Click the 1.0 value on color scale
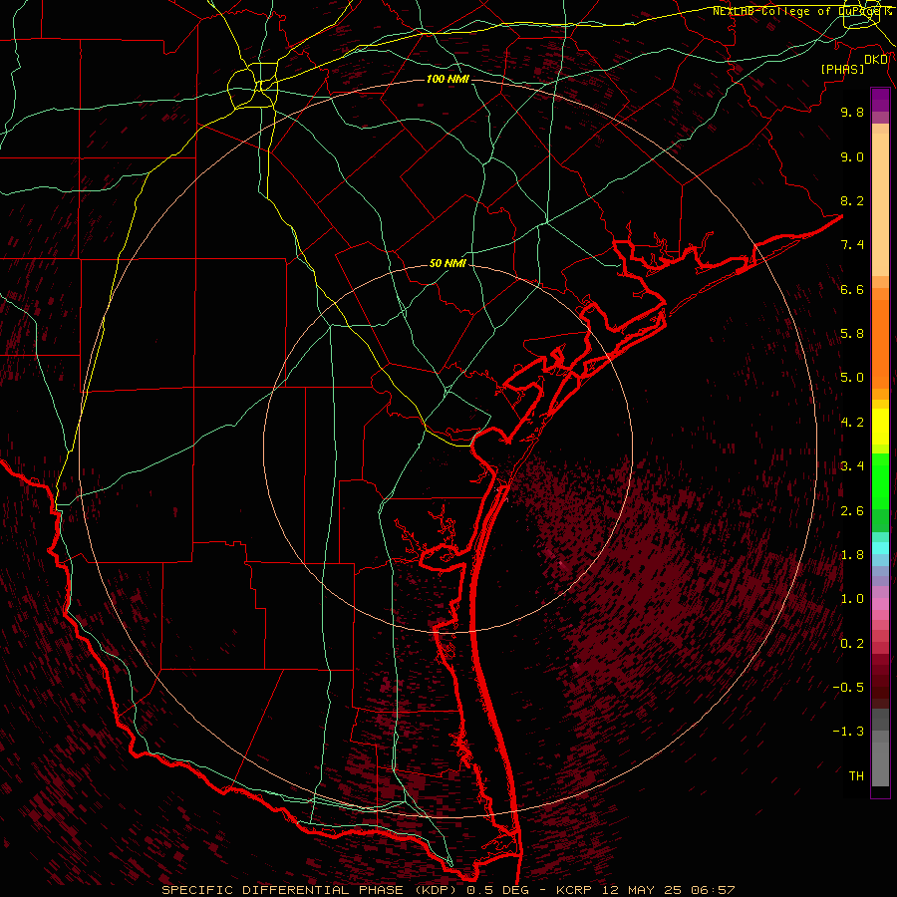897x897 pixels. tap(852, 599)
